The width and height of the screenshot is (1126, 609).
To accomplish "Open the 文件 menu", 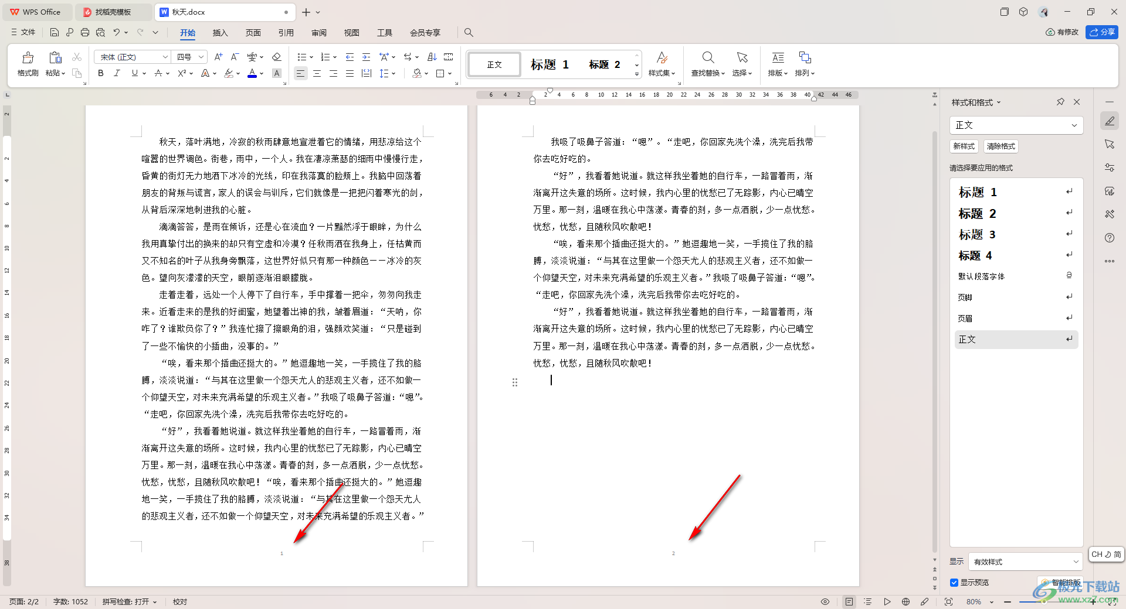I will click(x=23, y=32).
